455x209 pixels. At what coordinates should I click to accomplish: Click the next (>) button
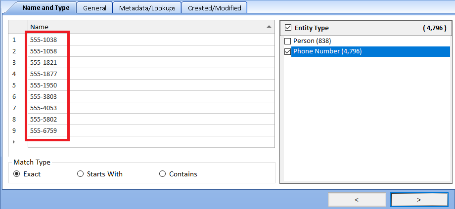(419, 200)
